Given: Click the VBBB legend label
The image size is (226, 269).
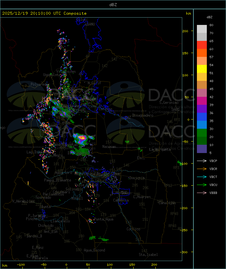Looking at the screenshot, I should (x=213, y=193).
